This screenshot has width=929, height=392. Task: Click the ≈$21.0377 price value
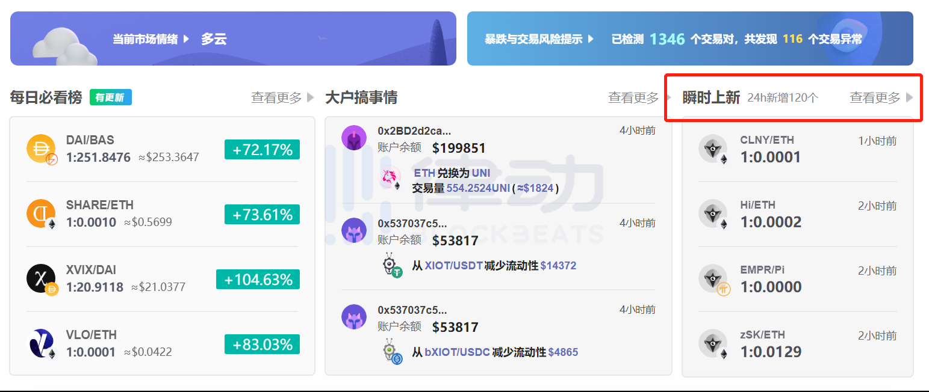click(158, 287)
